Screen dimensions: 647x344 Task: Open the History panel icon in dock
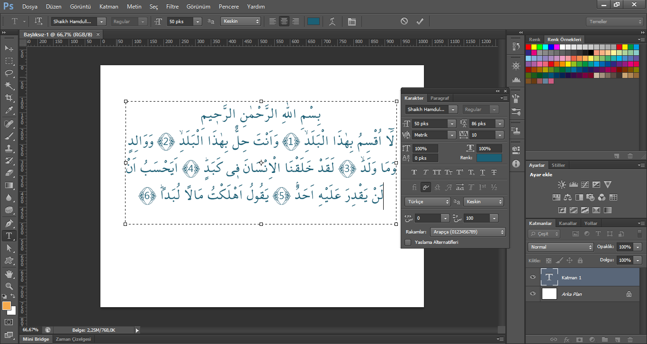pyautogui.click(x=516, y=47)
